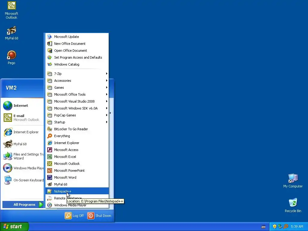Select Microsoft Windows SDK v6.0A entry
This screenshot has width=308, height=231.
pos(77,108)
